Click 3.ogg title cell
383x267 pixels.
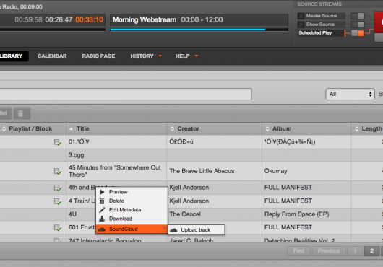point(116,155)
